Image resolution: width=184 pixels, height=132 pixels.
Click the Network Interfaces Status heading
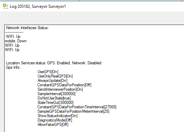(x=27, y=28)
